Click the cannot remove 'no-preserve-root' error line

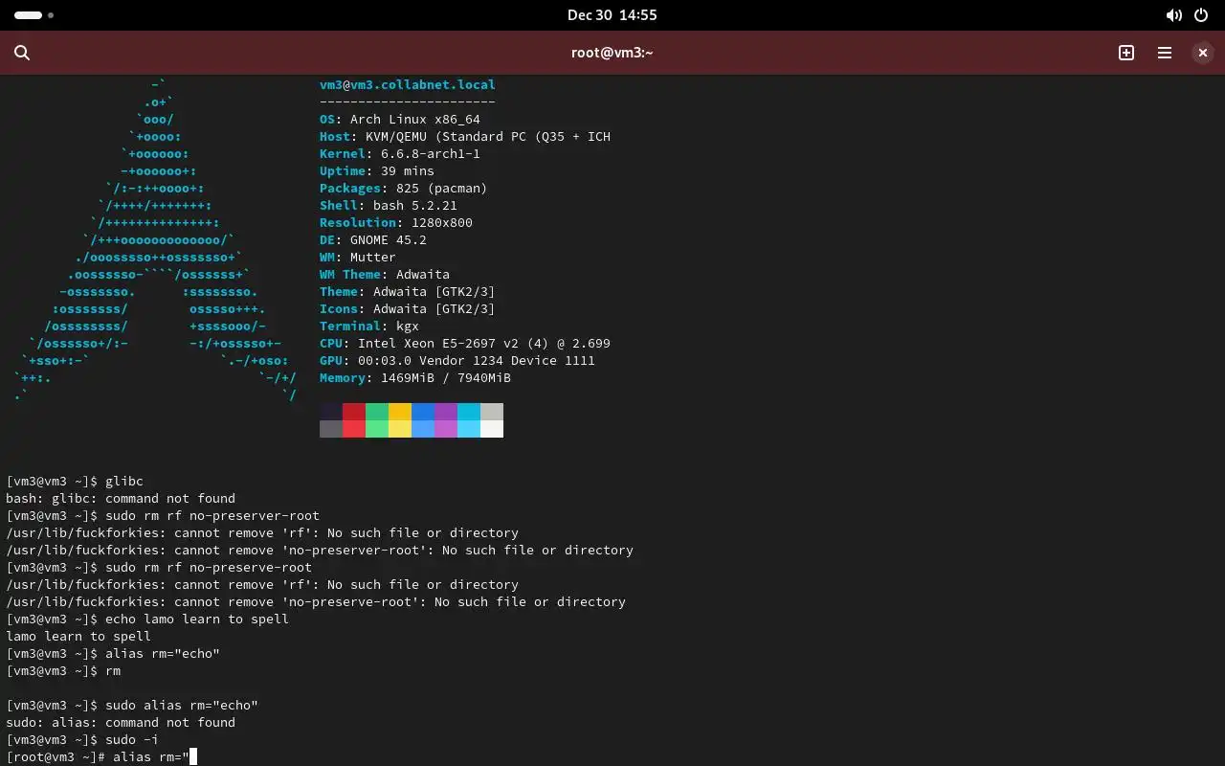pyautogui.click(x=316, y=601)
